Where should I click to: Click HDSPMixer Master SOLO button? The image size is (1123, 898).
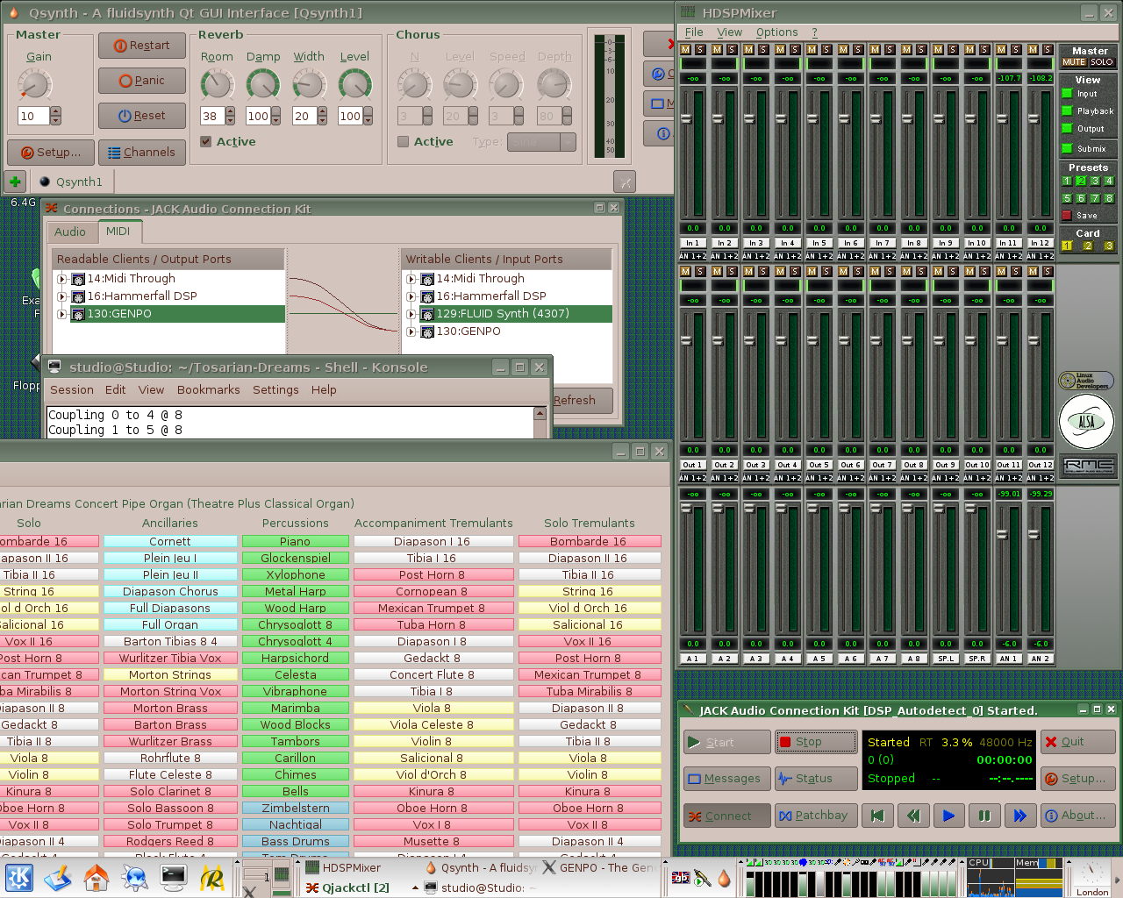tap(1102, 62)
